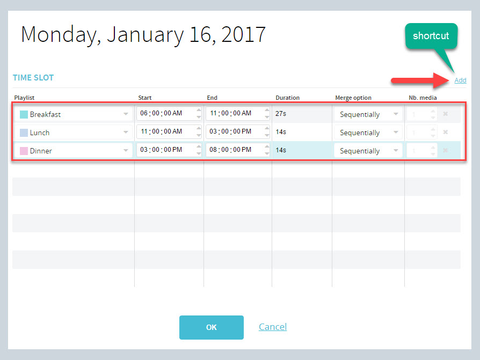Increase Breakfast end time with up arrow
Screen dimensions: 480x360
[x=267, y=110]
